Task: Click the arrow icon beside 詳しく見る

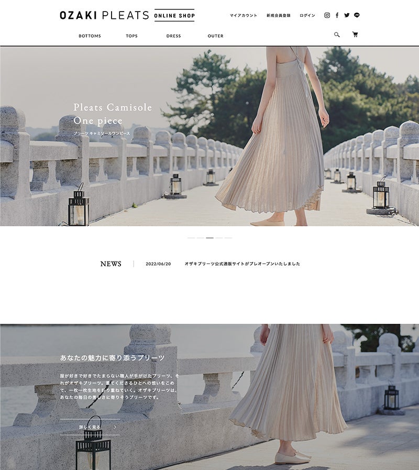Action: pyautogui.click(x=114, y=427)
